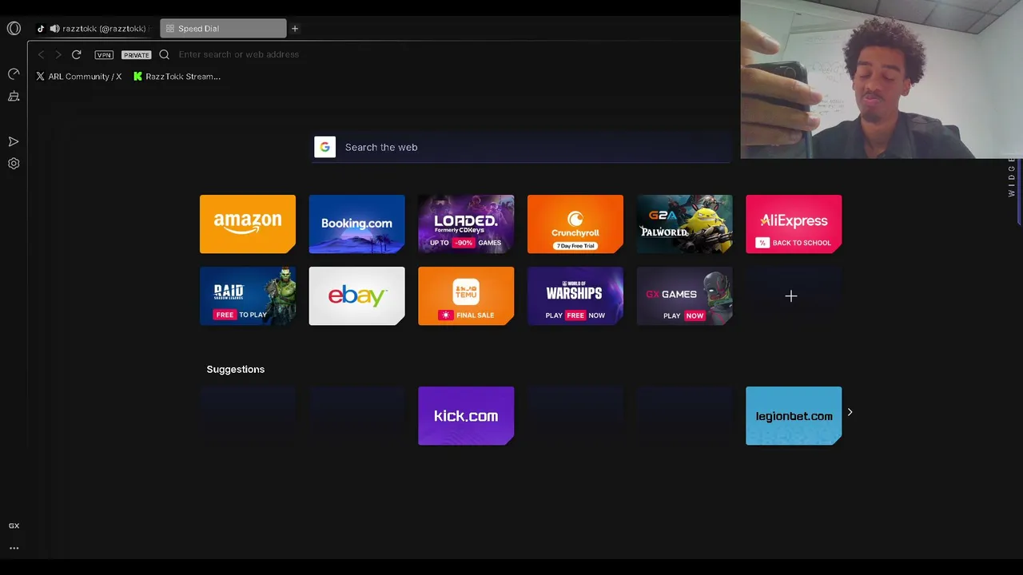Open the Temu Final Sale tile
Viewport: 1023px width, 575px height.
[466, 296]
